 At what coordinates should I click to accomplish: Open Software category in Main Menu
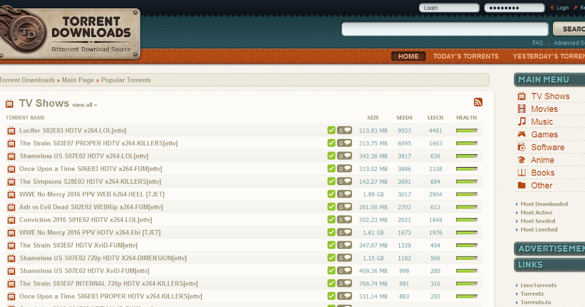click(x=548, y=147)
